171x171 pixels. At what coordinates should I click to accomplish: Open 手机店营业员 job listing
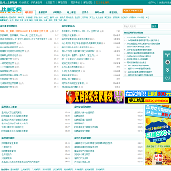click(6, 79)
